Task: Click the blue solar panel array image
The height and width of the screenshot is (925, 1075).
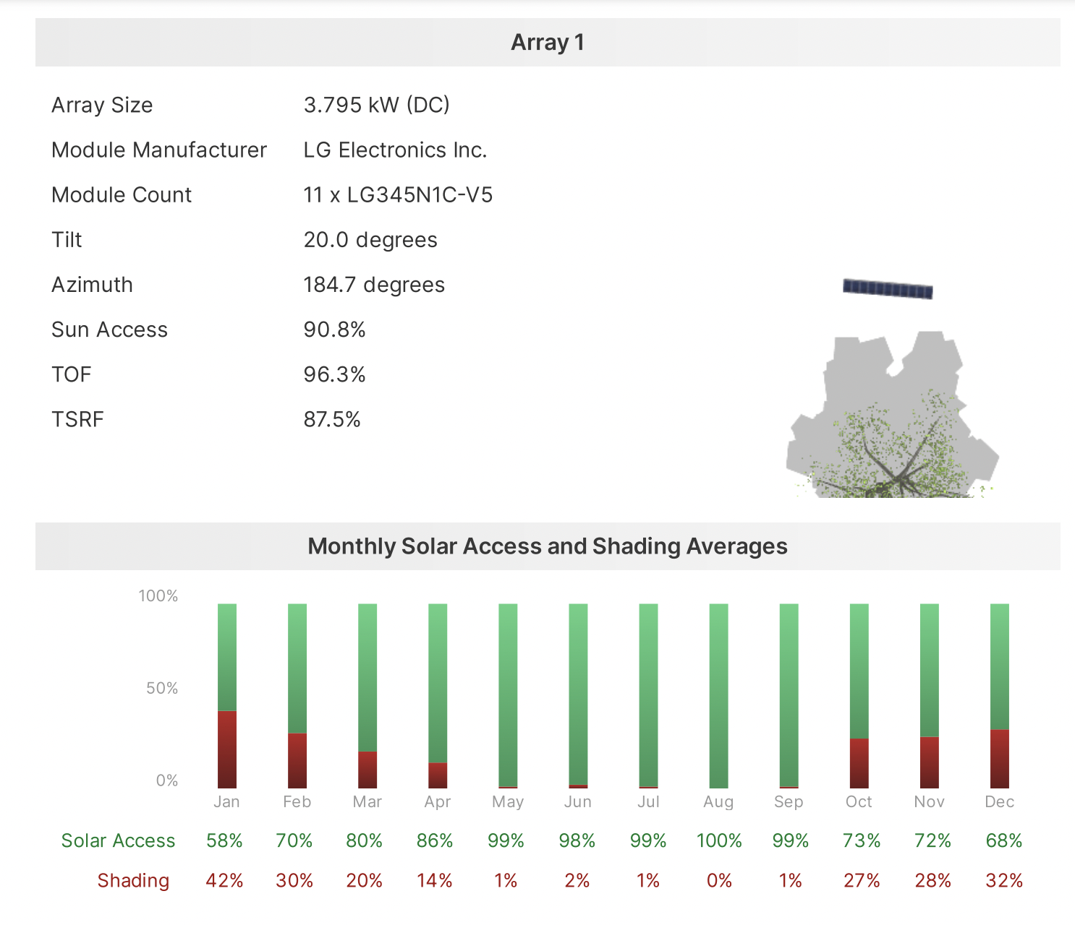Action: tap(888, 289)
